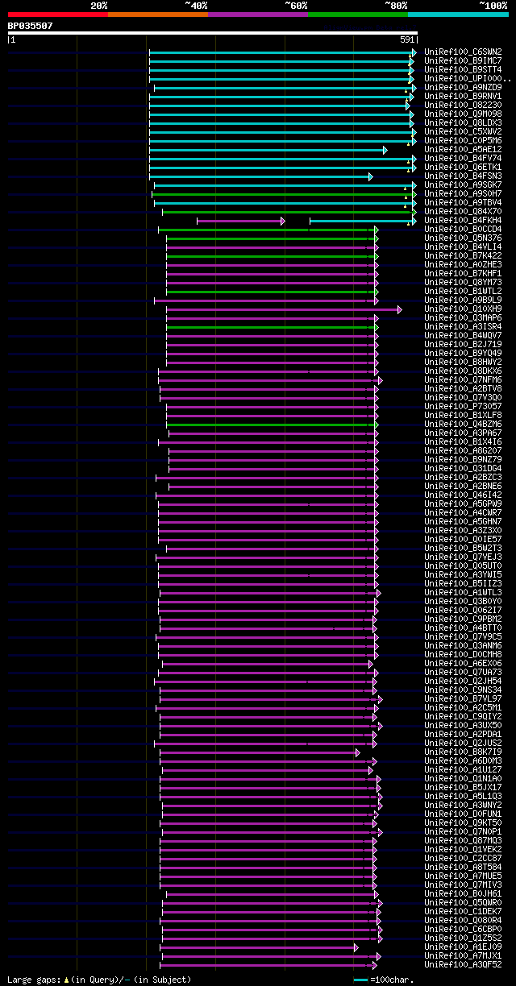The image size is (516, 986).
Task: Select hit label UniRef100_B8K7I9
Action: tap(463, 752)
